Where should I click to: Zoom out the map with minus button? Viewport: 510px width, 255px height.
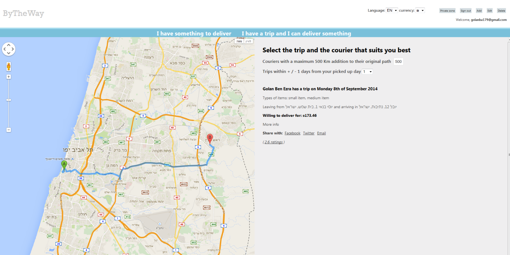(x=9, y=130)
